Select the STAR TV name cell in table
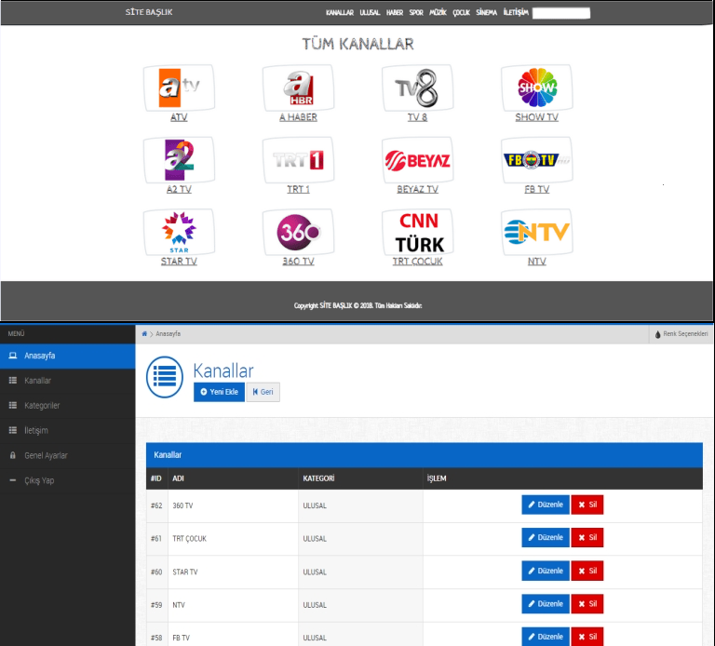Screen dimensions: 715x646 (233, 572)
